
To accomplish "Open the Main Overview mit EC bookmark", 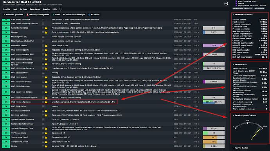I will (248, 2).
